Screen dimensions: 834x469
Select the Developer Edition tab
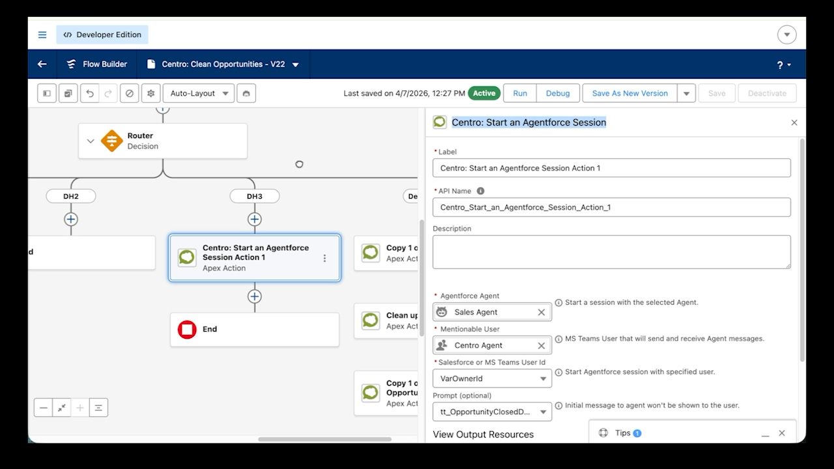click(102, 35)
